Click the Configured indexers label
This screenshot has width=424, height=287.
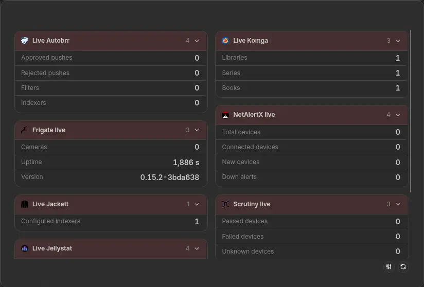[x=50, y=221]
